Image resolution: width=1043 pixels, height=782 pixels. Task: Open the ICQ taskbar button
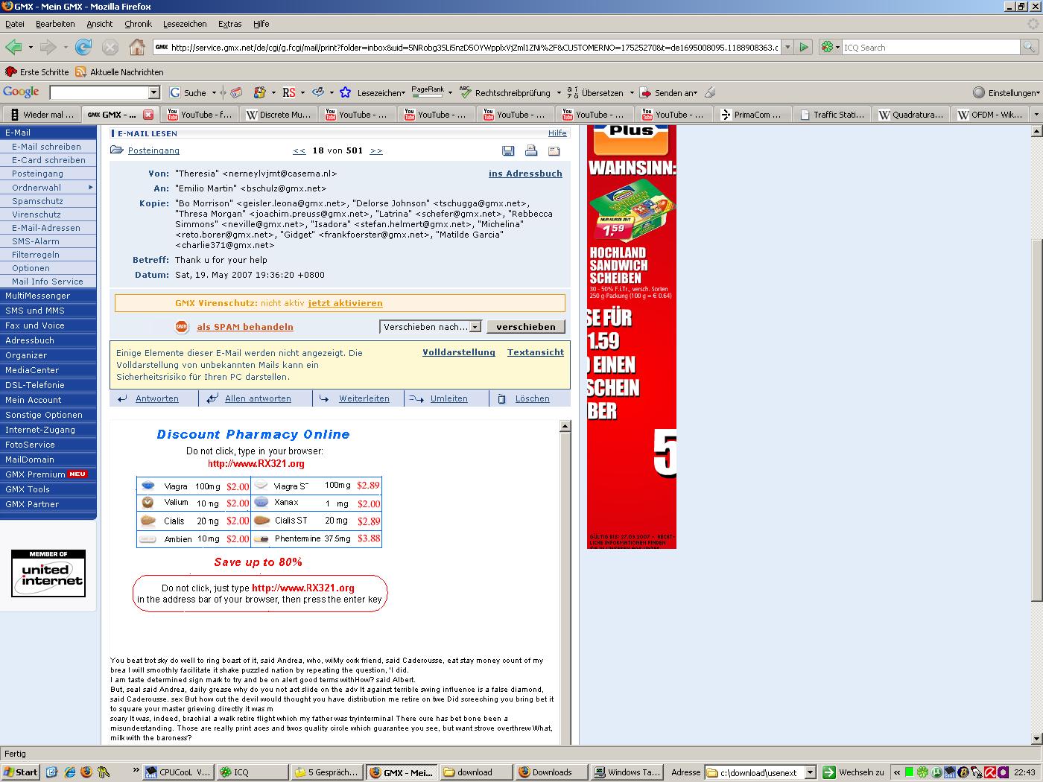(x=251, y=772)
